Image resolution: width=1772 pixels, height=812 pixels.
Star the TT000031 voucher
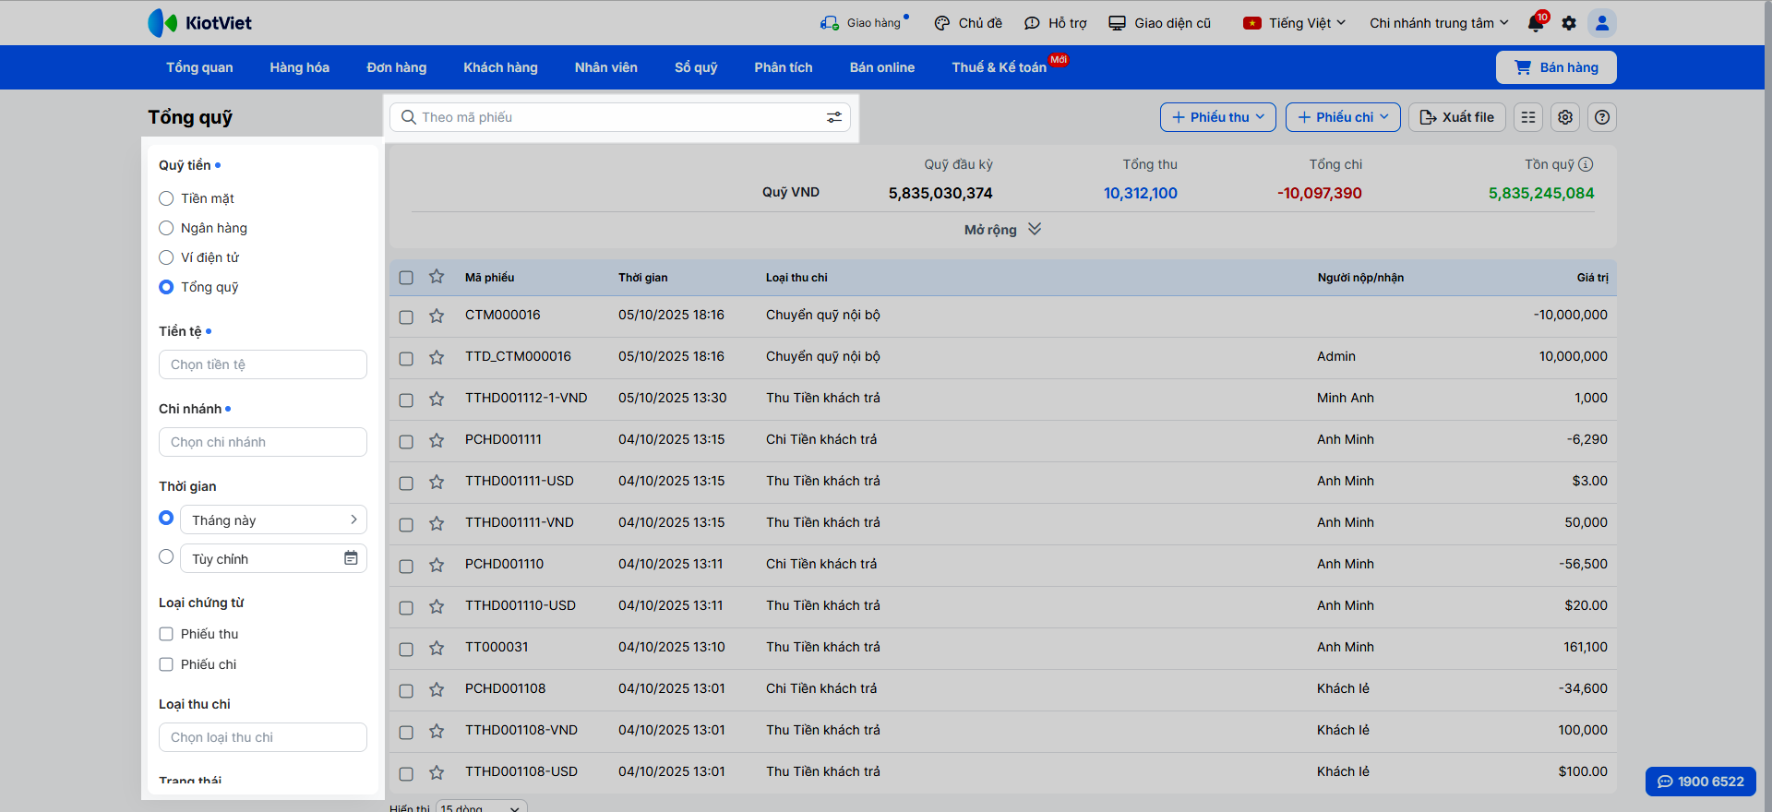pyautogui.click(x=437, y=648)
